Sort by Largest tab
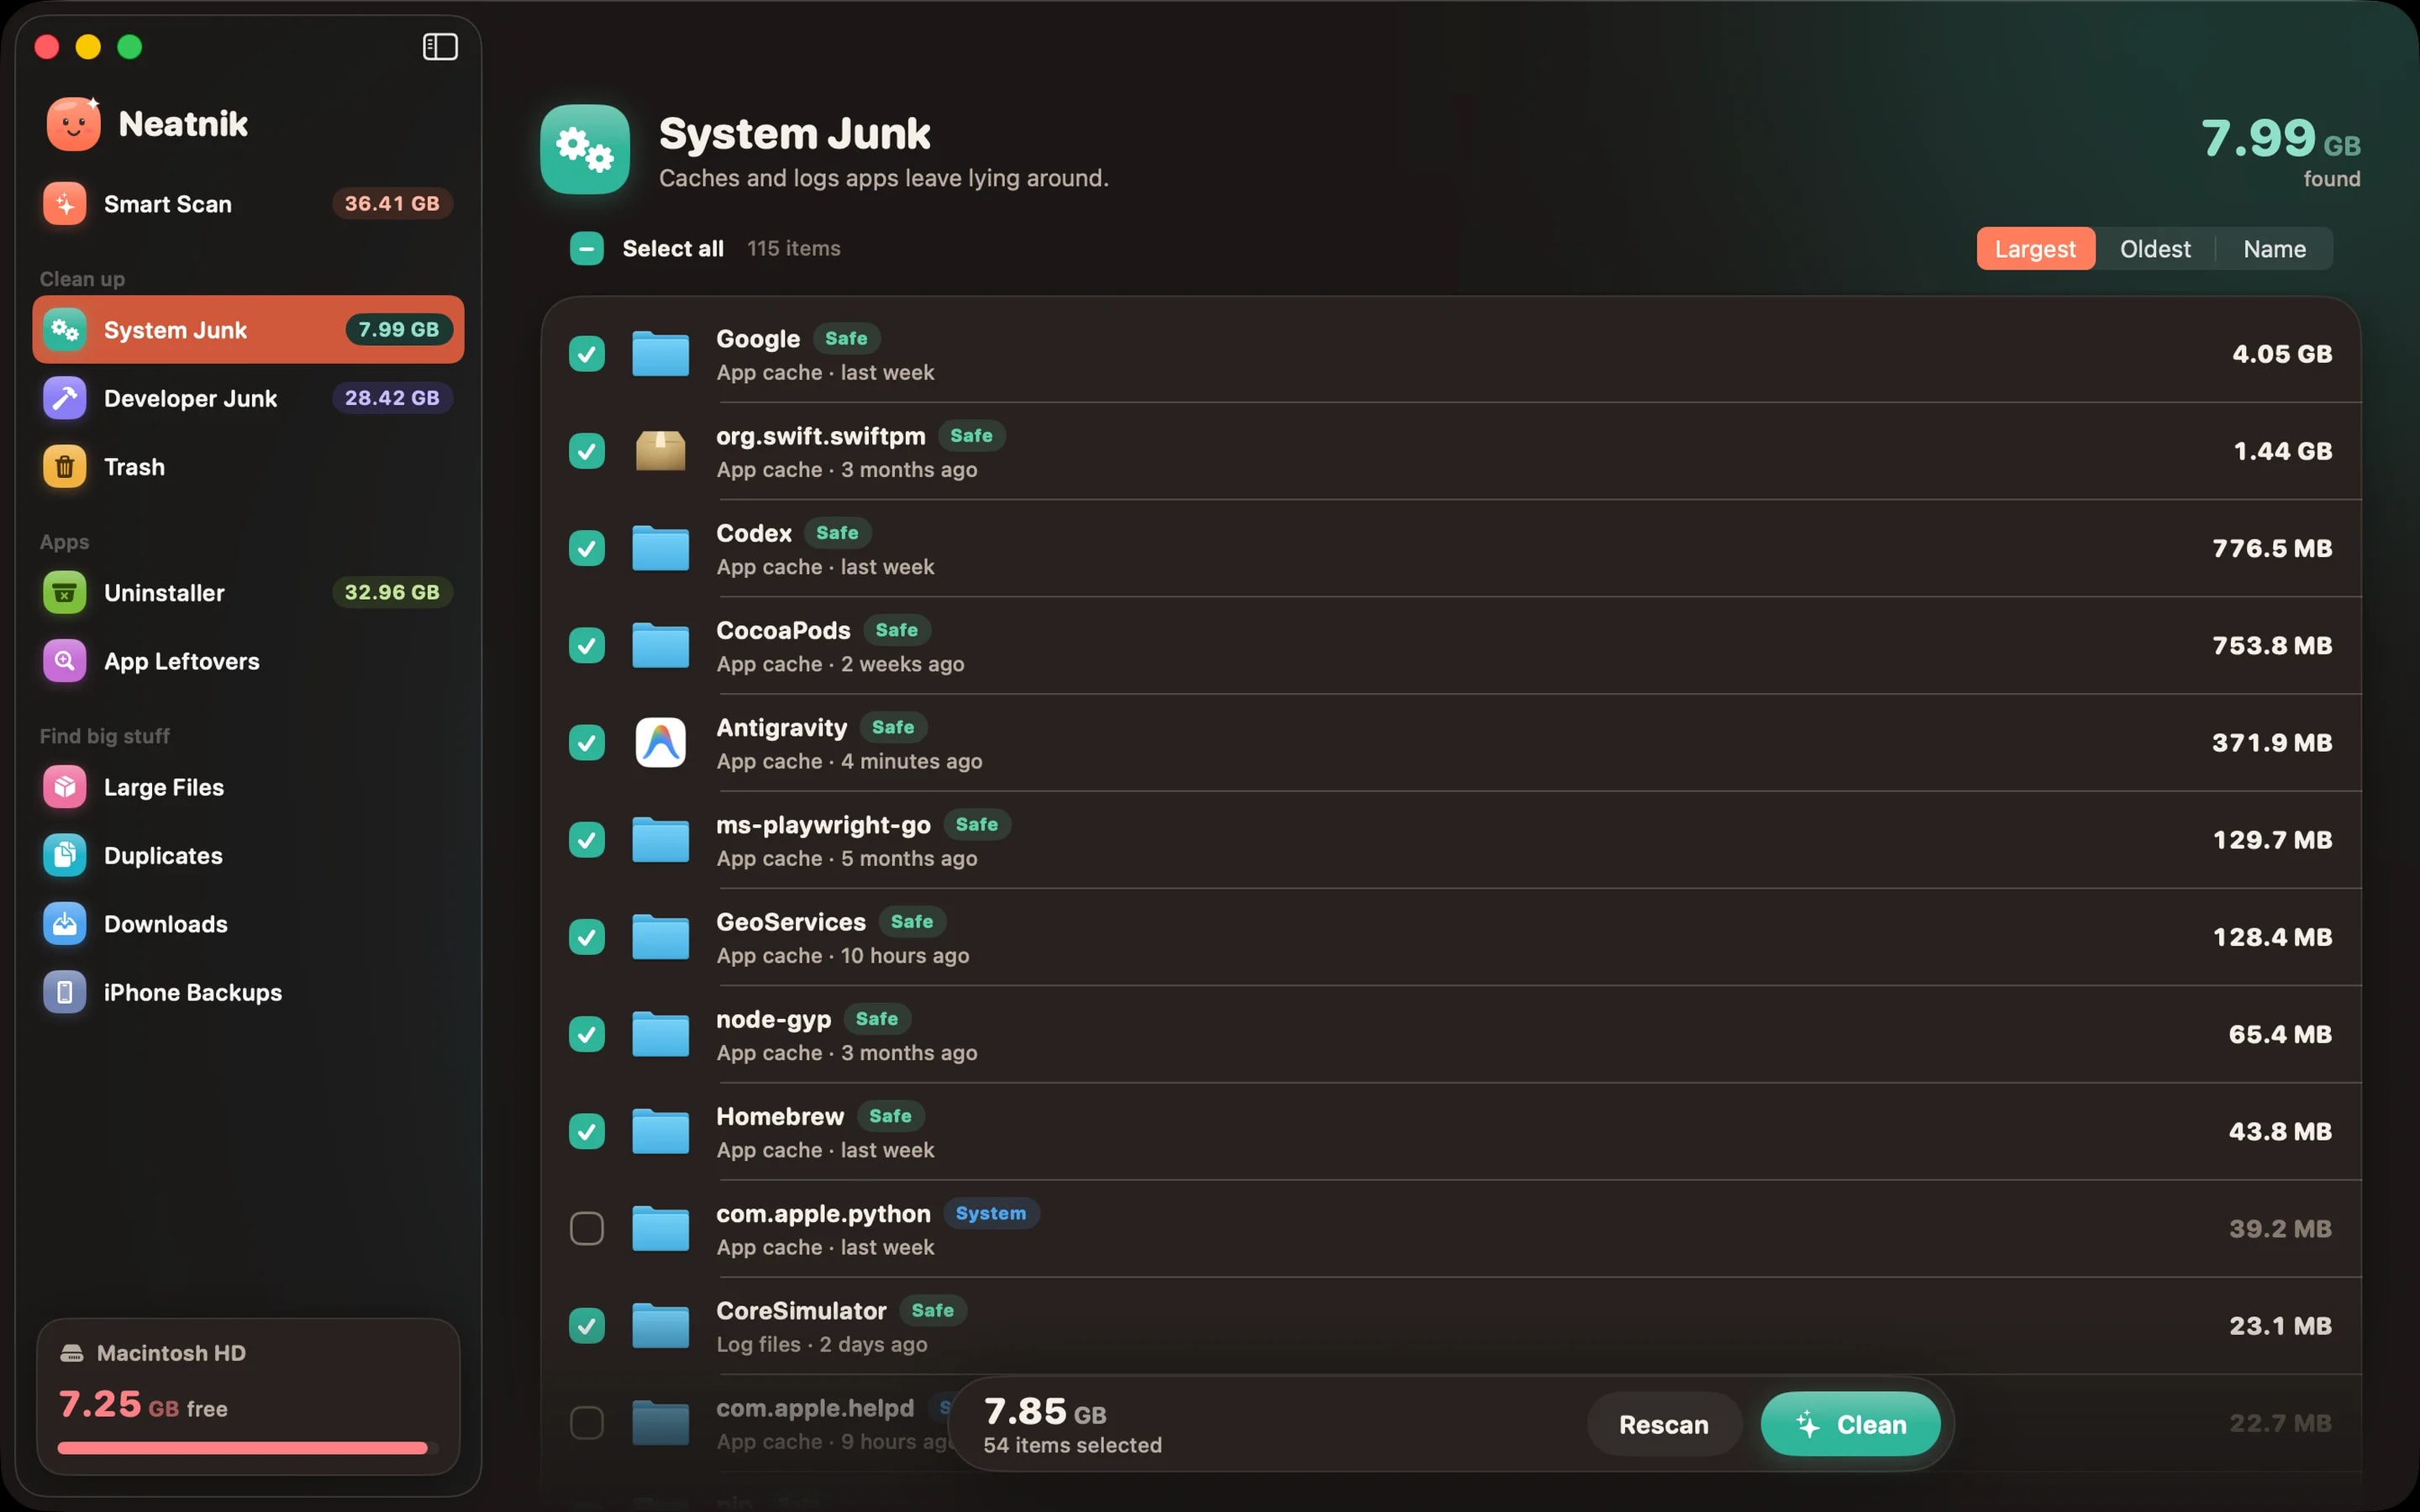Screen dimensions: 2420x1512 coord(2035,249)
